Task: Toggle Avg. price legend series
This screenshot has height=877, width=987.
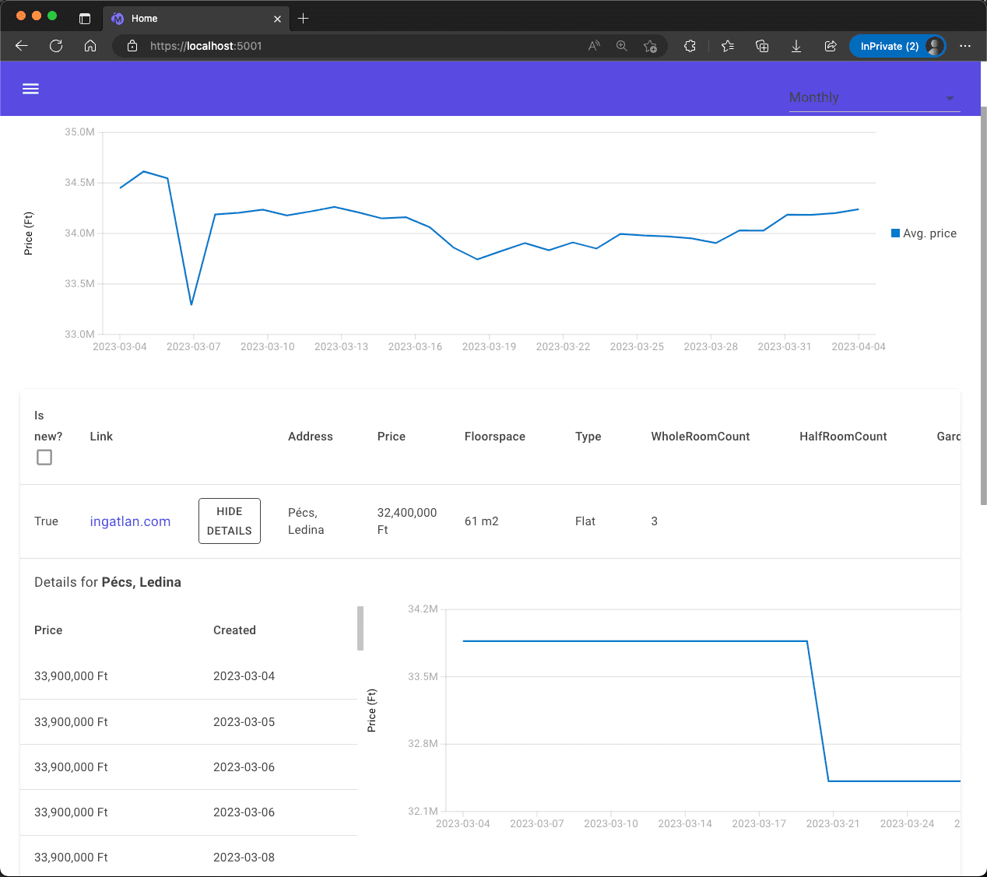Action: 923,233
